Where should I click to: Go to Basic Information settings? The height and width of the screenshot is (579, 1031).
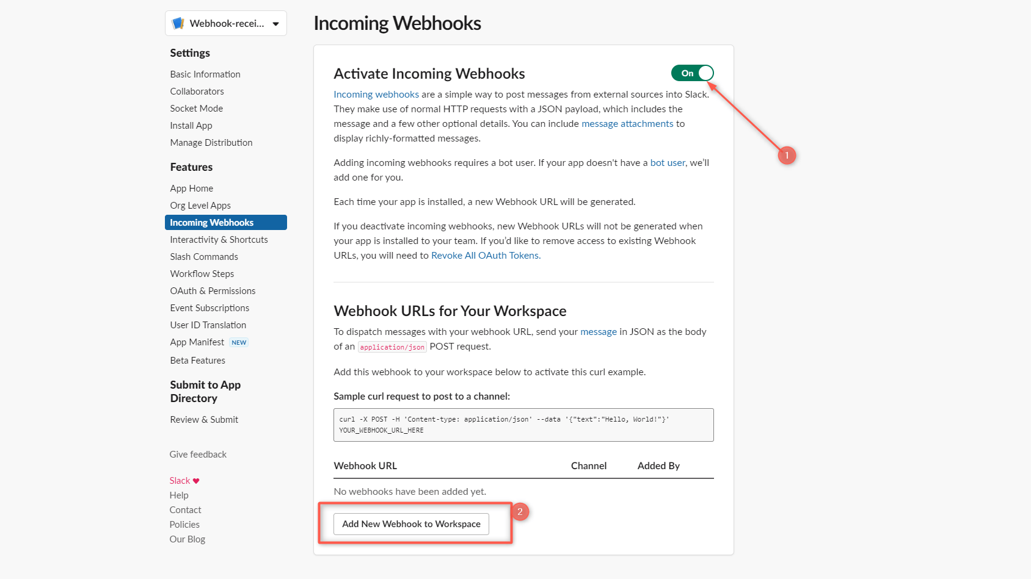tap(205, 74)
